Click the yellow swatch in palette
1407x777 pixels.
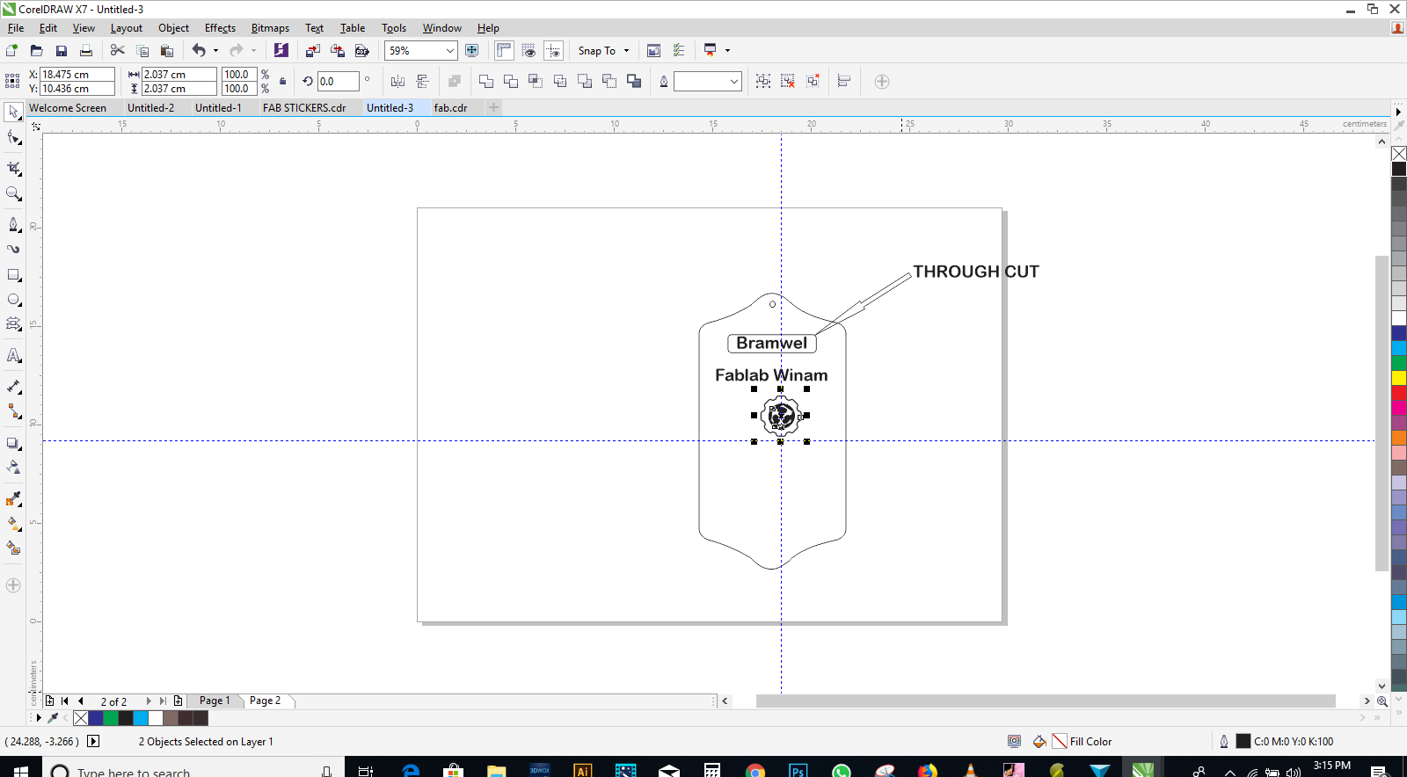coord(1398,378)
